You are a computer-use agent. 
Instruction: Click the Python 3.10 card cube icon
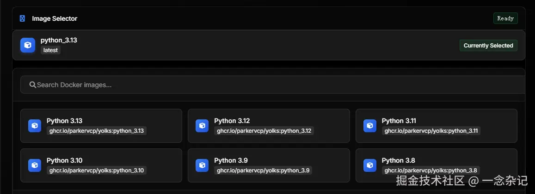35,165
